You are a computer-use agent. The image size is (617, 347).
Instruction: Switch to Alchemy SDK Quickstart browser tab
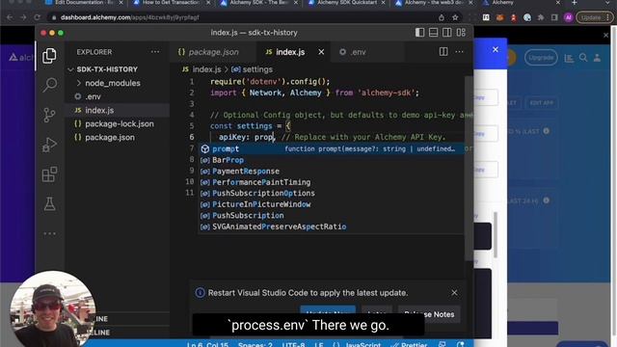coord(347,3)
